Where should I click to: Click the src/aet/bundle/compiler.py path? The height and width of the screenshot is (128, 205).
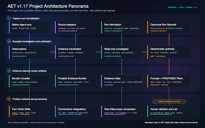click(x=21, y=85)
